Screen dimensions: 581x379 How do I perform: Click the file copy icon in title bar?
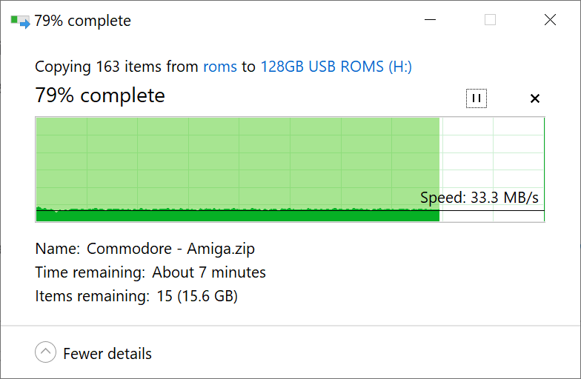[20, 21]
